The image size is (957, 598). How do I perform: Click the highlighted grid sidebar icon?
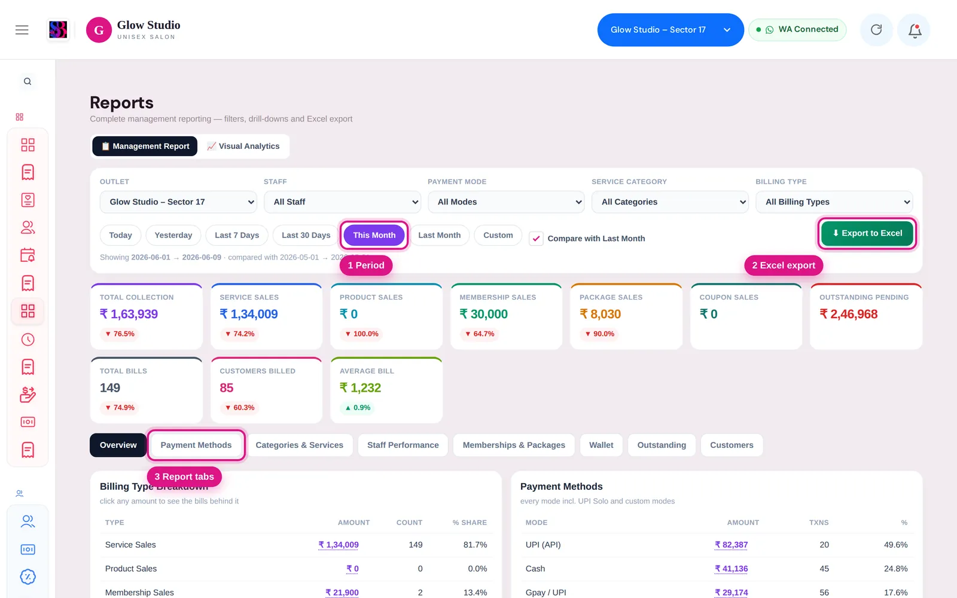[28, 311]
